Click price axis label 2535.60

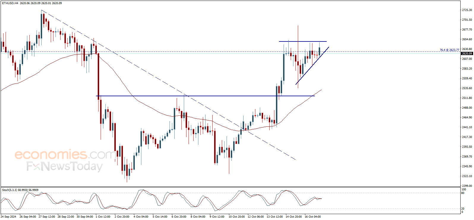pyautogui.click(x=467, y=88)
